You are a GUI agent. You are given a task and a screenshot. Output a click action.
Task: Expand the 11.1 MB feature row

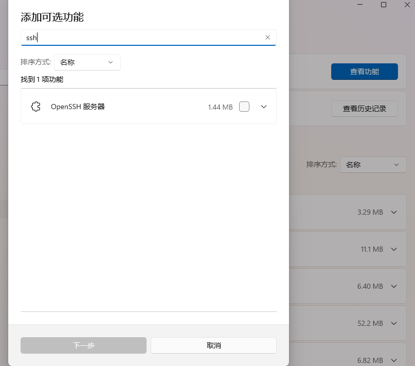[394, 249]
